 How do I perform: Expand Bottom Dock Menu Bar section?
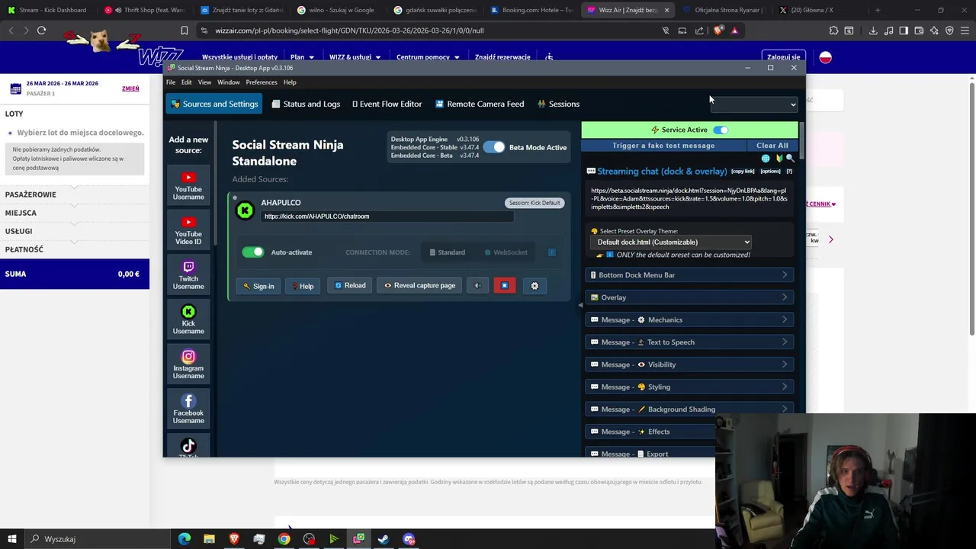(689, 275)
